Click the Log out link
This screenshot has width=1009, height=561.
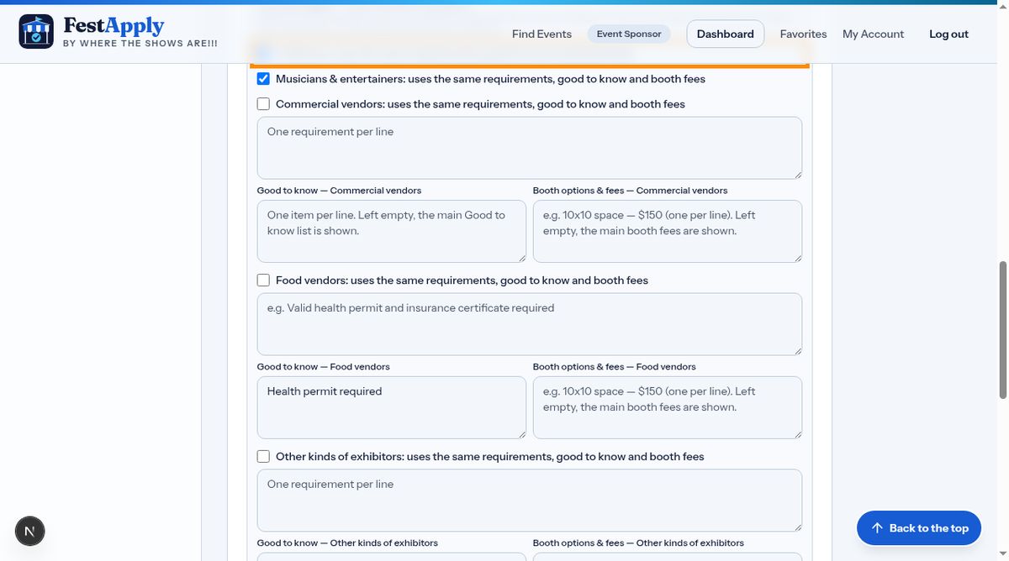948,34
